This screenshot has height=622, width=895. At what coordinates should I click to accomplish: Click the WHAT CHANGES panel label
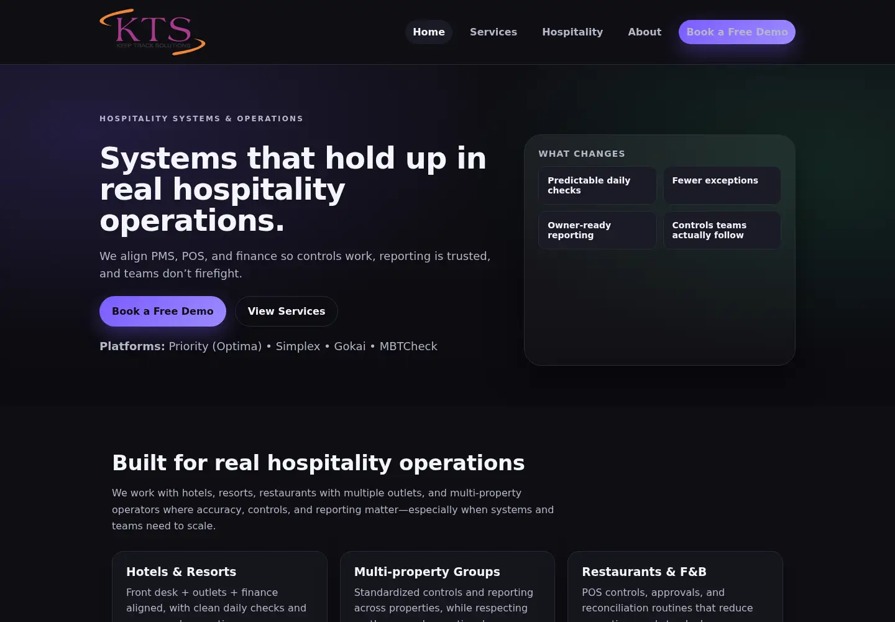[582, 154]
